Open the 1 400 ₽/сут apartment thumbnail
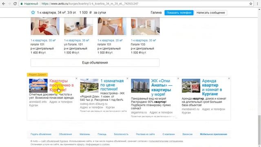 [45, 26]
